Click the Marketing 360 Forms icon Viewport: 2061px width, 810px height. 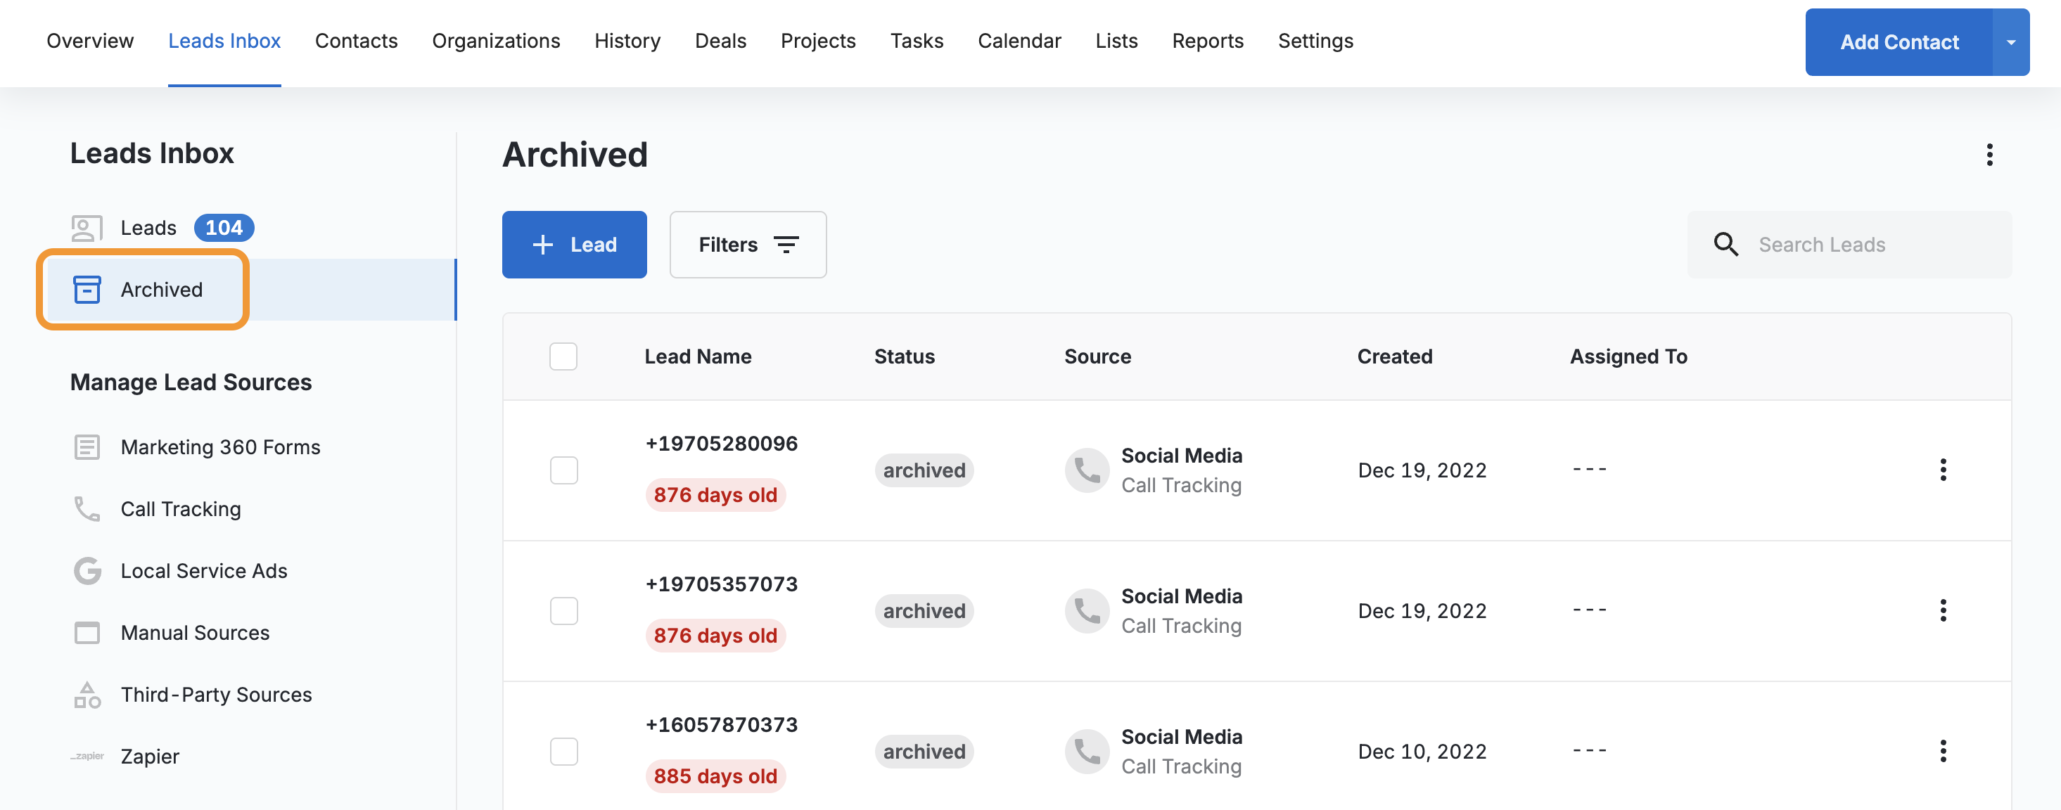pos(87,447)
